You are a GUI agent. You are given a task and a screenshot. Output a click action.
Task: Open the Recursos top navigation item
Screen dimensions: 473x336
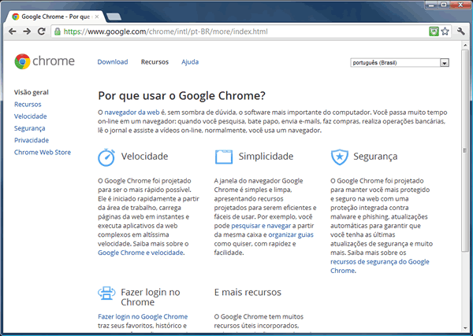(x=155, y=61)
